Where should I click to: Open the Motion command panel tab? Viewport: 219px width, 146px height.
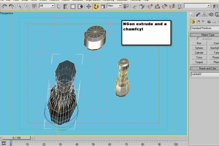[x=211, y=14]
